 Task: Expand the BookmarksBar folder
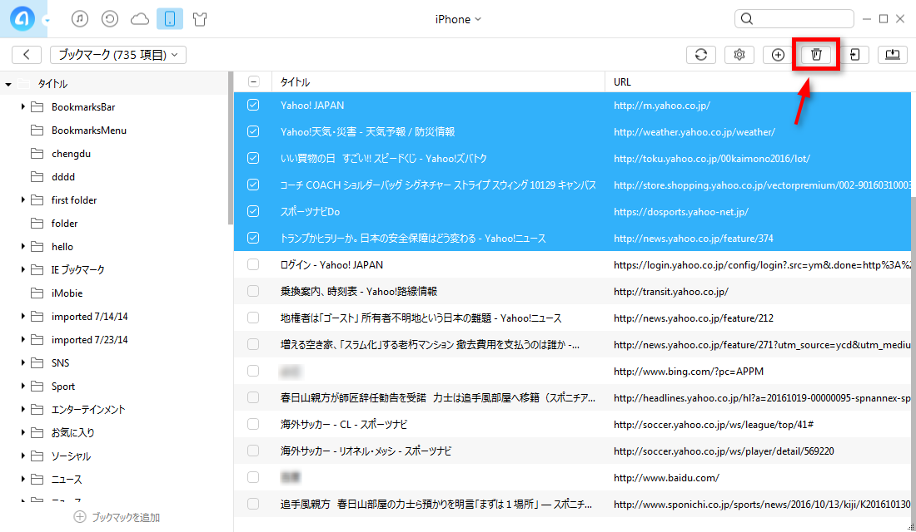(22, 106)
